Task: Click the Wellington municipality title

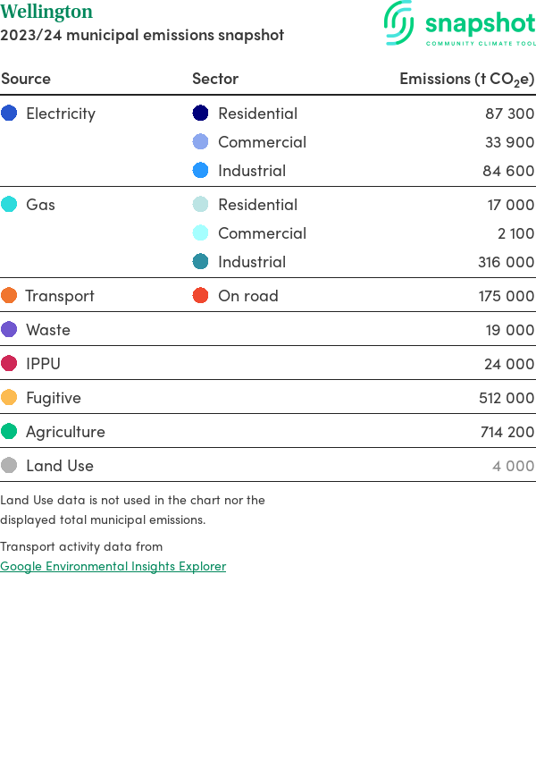Action: tap(46, 13)
